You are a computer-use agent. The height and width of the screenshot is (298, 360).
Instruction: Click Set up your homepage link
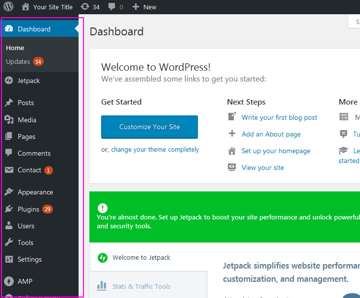276,151
